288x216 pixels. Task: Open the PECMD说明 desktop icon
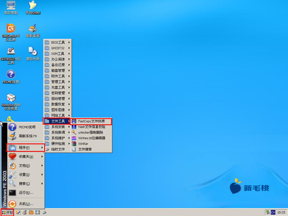click(x=11, y=77)
